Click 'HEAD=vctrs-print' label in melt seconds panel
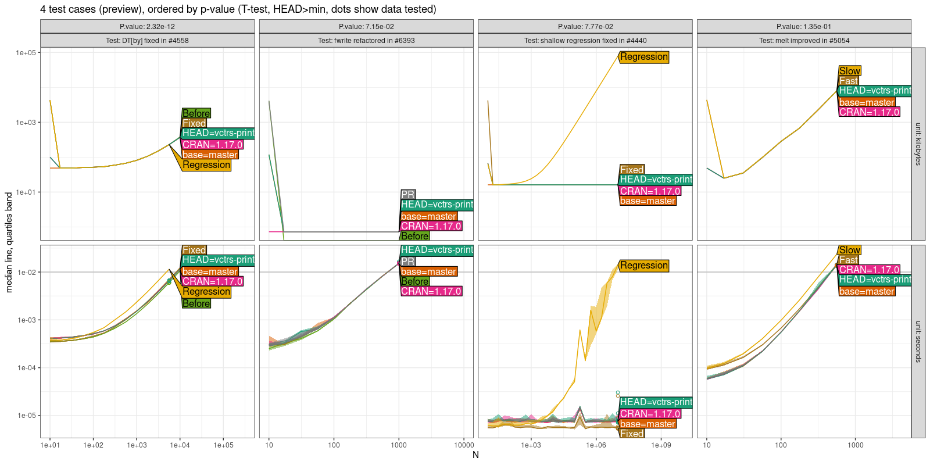The height and width of the screenshot is (465, 930). (875, 280)
